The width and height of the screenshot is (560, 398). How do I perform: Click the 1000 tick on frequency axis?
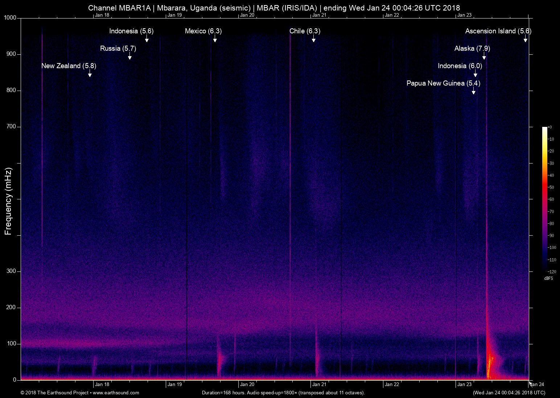point(10,18)
